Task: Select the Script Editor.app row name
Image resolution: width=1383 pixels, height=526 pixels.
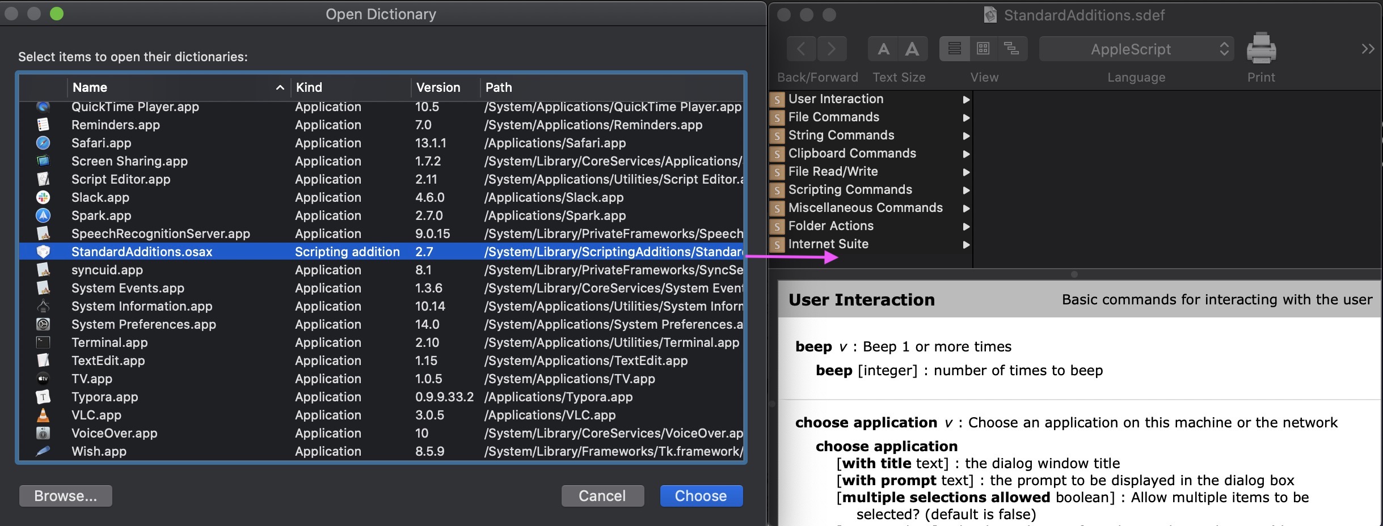Action: tap(121, 179)
